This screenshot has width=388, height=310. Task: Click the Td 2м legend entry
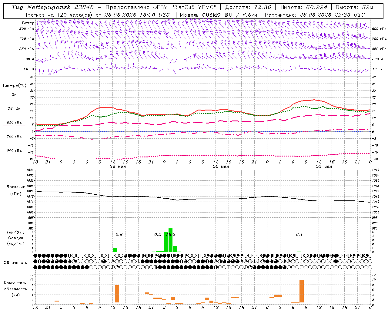[x=14, y=108]
